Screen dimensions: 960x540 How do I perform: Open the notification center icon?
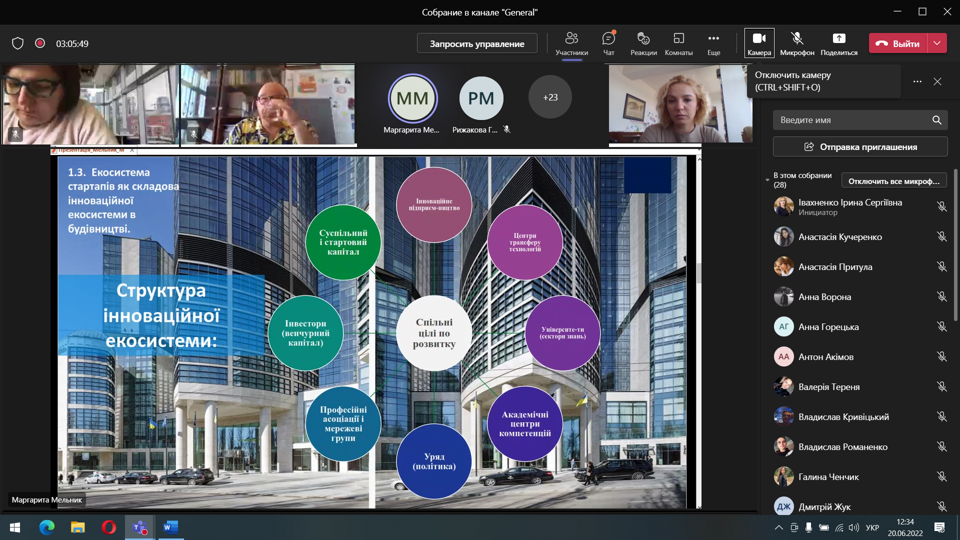click(939, 527)
